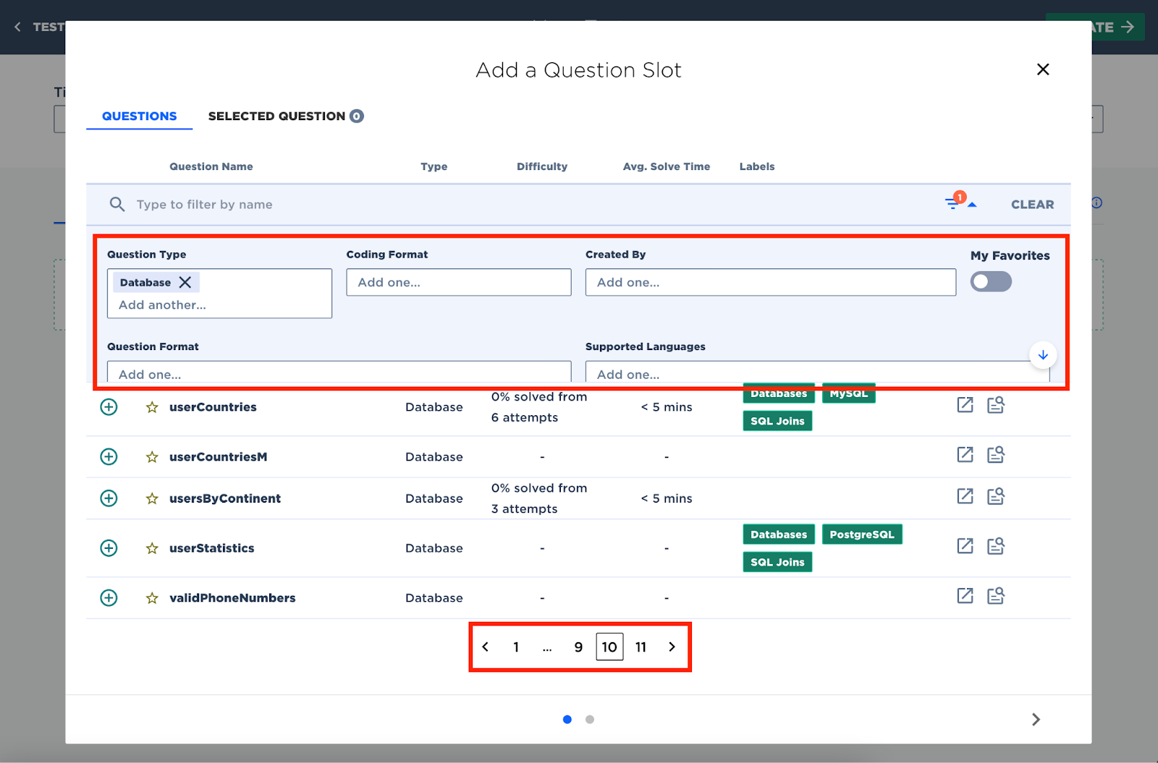Open usersByContinent in a new window

pos(965,496)
